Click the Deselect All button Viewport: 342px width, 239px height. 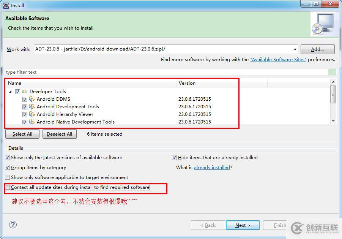59,134
